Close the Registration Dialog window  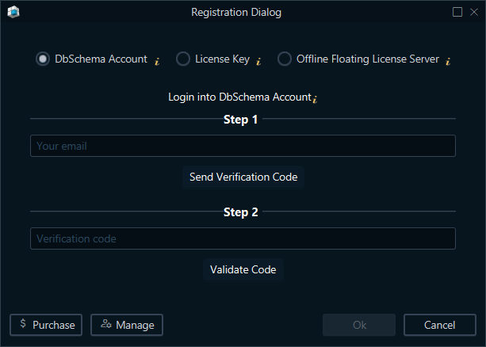pyautogui.click(x=474, y=12)
